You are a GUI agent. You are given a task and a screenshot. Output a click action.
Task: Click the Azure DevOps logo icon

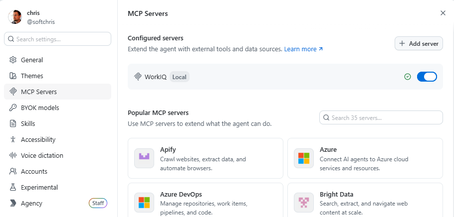tap(144, 203)
